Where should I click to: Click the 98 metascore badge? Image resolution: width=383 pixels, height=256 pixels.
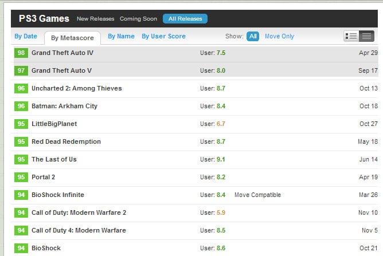(x=21, y=53)
